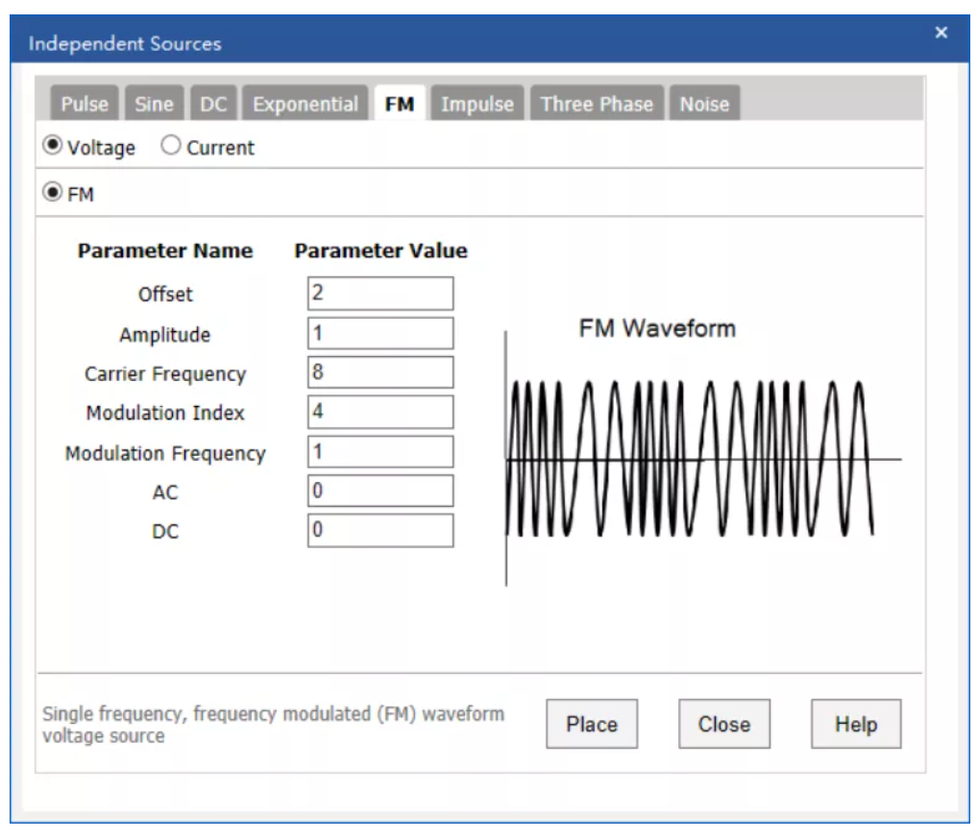Focus the Amplitude value field
The image size is (978, 838).
(x=380, y=333)
